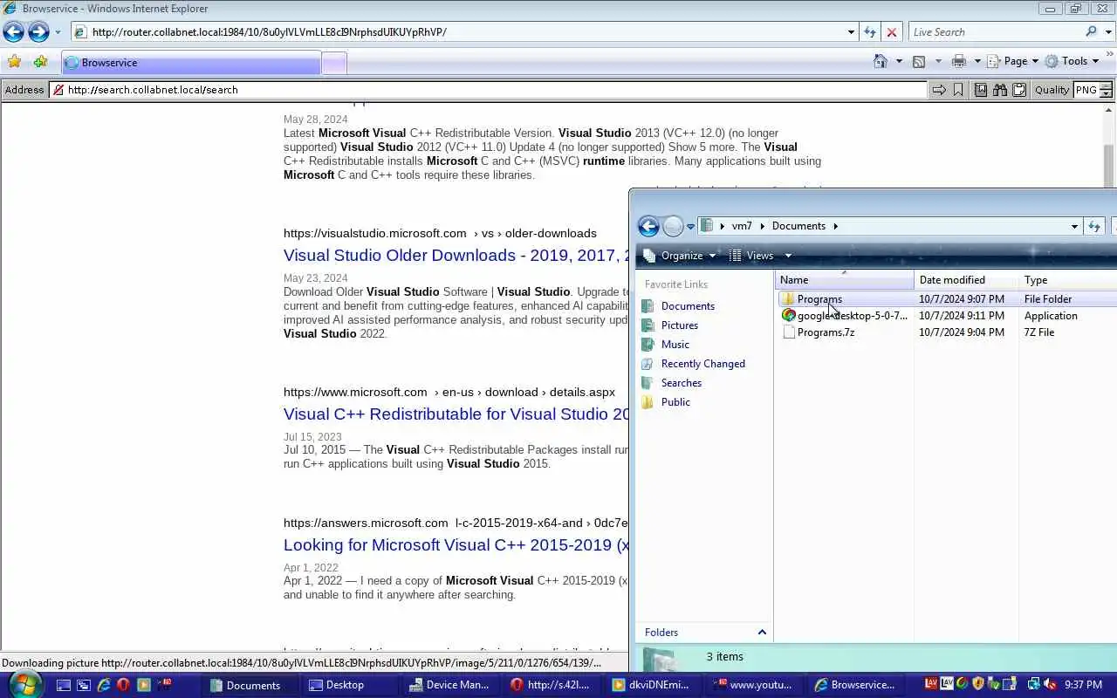Open Explorer address path dropdown arrow

1074,226
